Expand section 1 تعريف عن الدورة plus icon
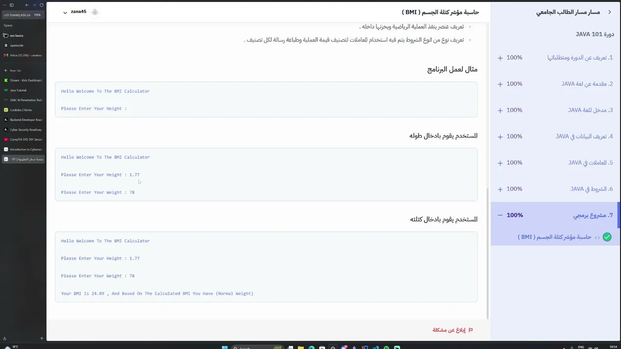Image resolution: width=621 pixels, height=349 pixels. [x=500, y=58]
